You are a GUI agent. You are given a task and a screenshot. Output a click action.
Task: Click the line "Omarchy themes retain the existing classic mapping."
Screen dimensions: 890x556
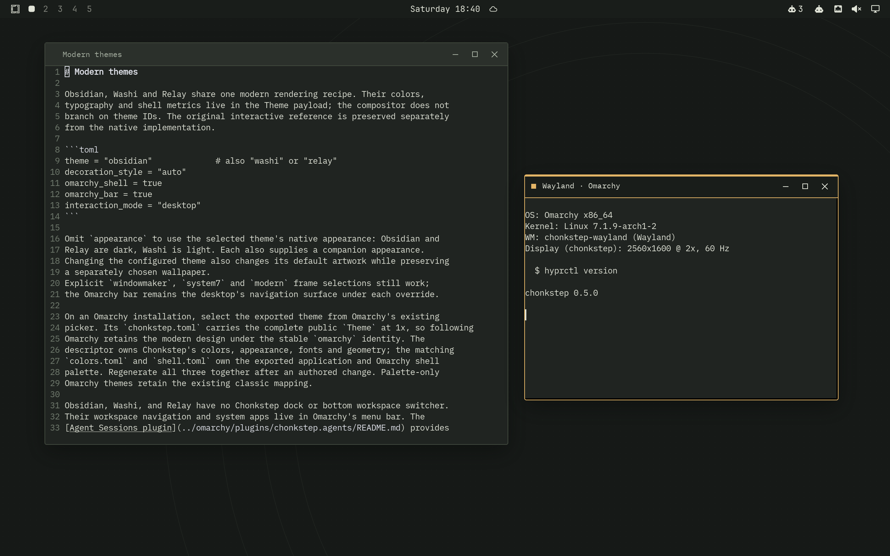point(189,383)
